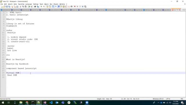The height and width of the screenshot is (105, 186).
Task: Play back the recorded macro
Action: 80,6
